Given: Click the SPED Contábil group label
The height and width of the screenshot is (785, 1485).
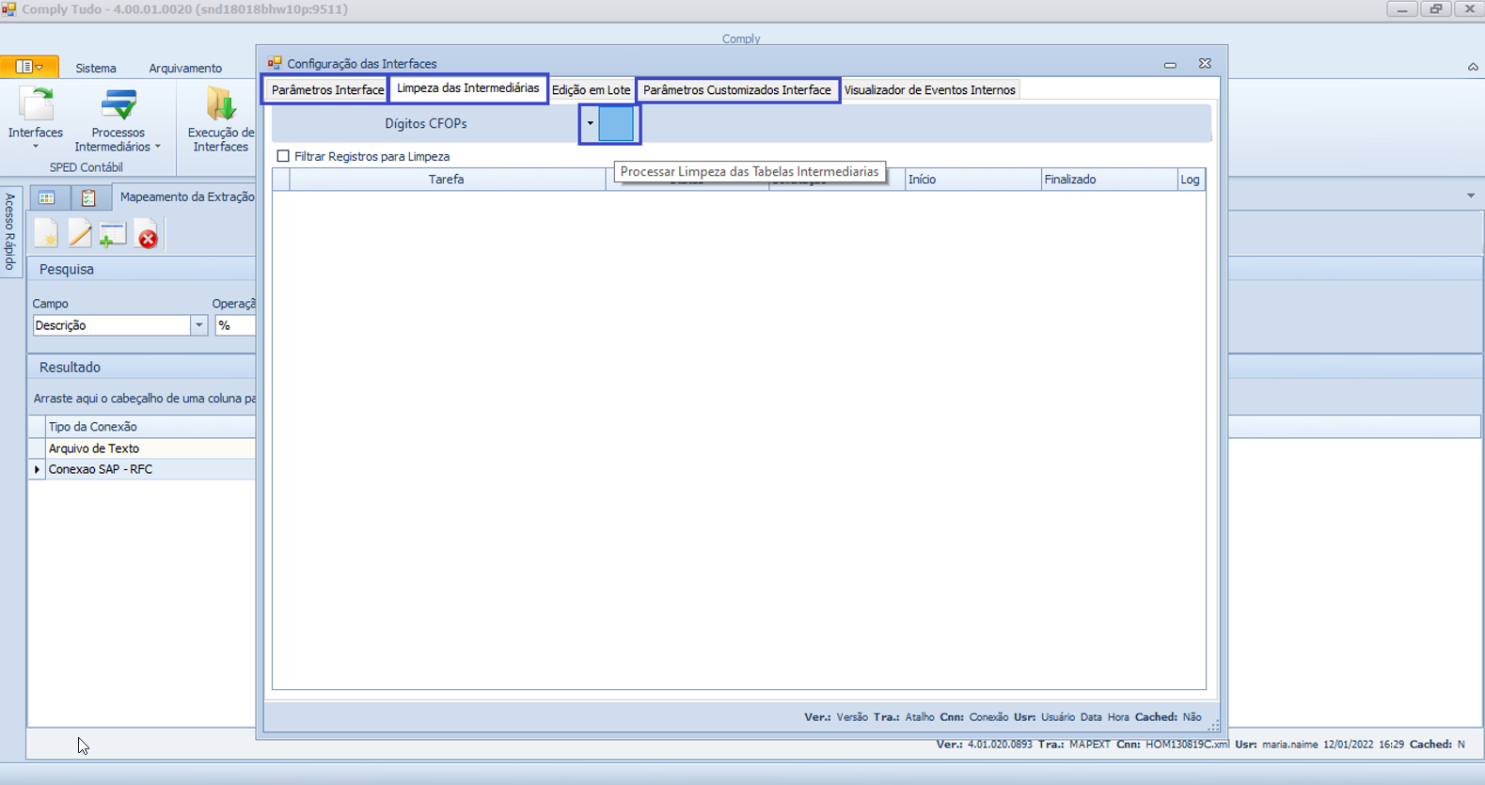Looking at the screenshot, I should coord(87,167).
